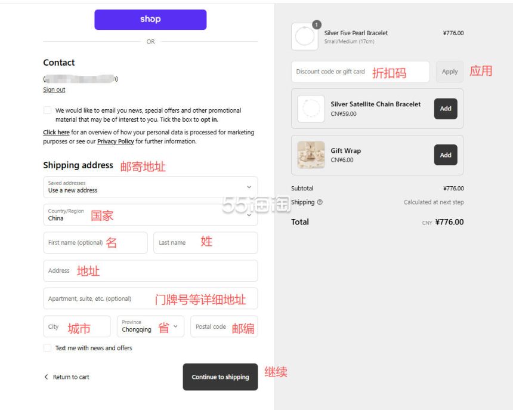513x410 pixels.
Task: Open the Province dropdown showing Chongqing
Action: coord(150,326)
